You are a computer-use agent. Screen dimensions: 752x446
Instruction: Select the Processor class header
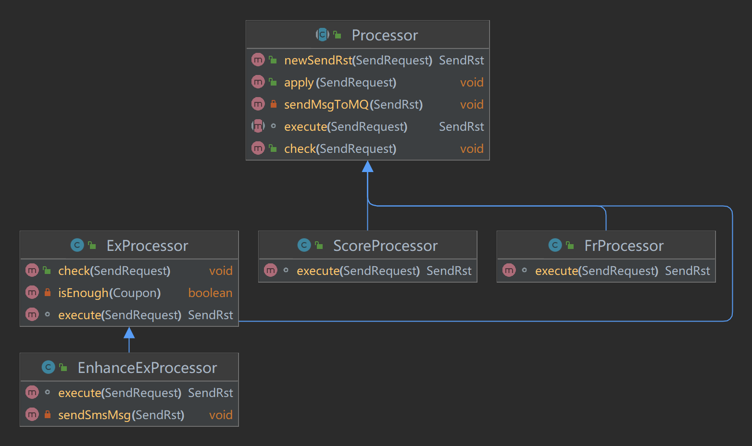click(385, 35)
